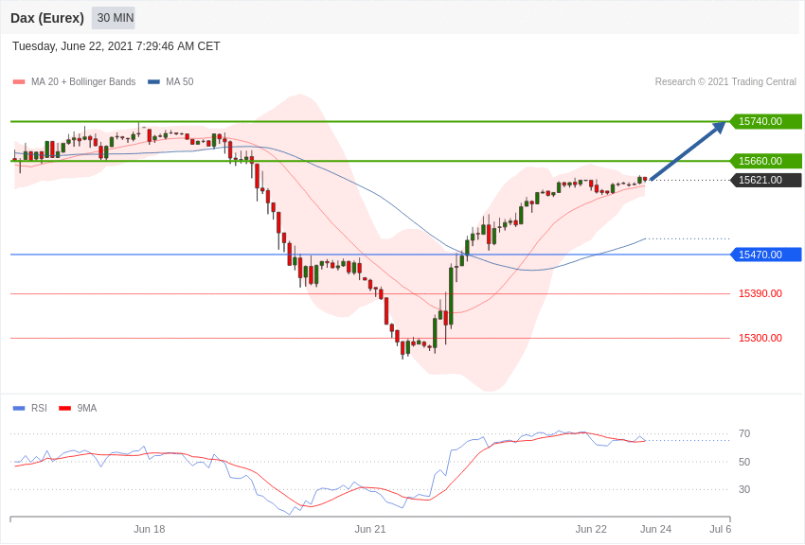Screen dimensions: 805x545
Task: Click the RSI 70 axis value
Action: point(744,433)
